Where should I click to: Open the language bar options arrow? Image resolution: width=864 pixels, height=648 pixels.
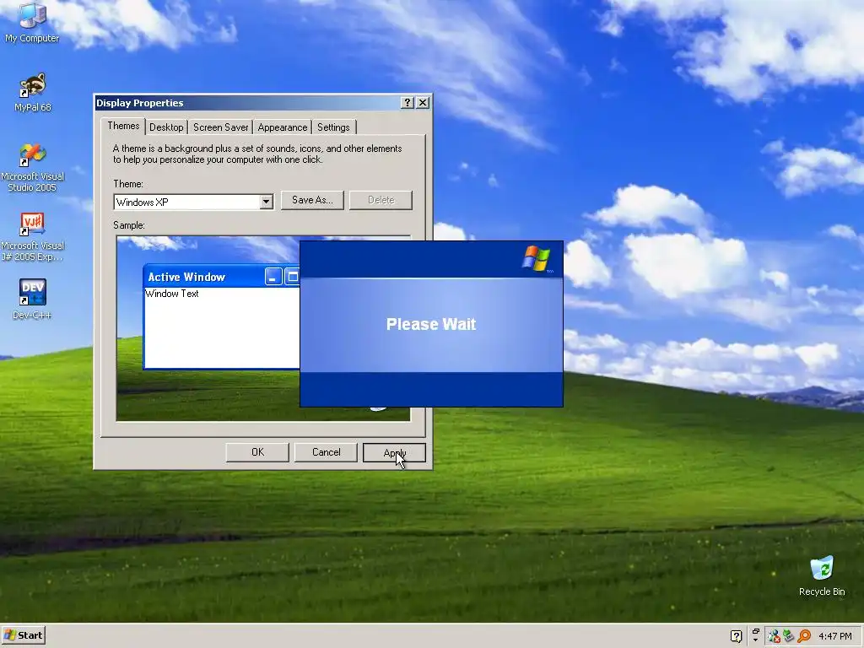[x=755, y=640]
